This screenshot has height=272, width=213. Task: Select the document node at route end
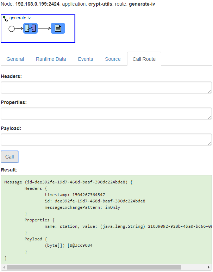tap(58, 28)
